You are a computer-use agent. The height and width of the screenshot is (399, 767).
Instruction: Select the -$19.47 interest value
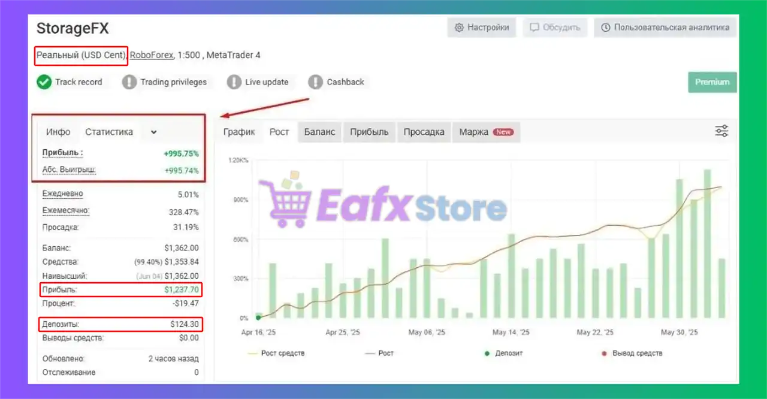pyautogui.click(x=185, y=304)
